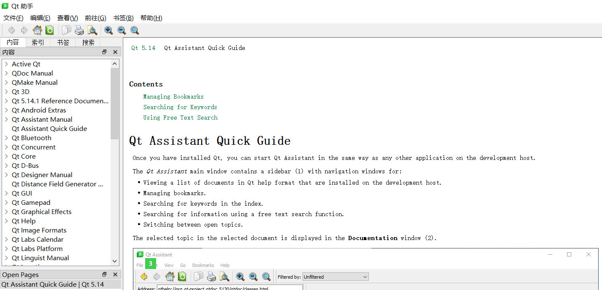Screen dimensions: 602x290
Task: Click the green Sync with contents icon
Action: coord(50,30)
